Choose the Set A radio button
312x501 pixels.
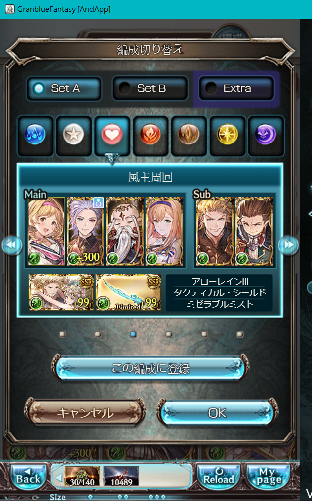tap(64, 88)
